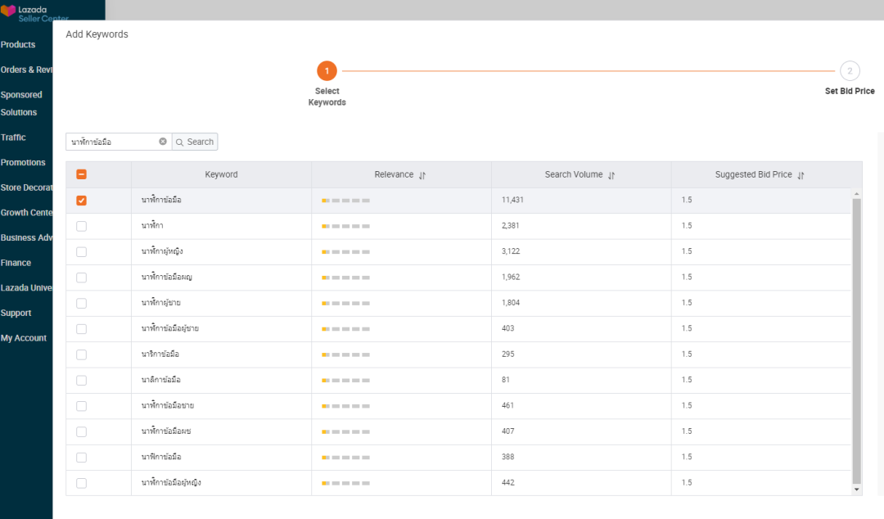Image resolution: width=884 pixels, height=519 pixels.
Task: Check the keyword row with search volume 2,381
Action: click(81, 226)
